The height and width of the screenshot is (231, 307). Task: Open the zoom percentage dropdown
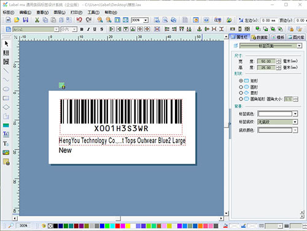(x=146, y=20)
